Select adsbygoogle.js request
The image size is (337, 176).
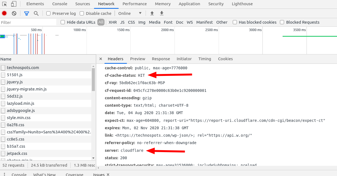46,111
